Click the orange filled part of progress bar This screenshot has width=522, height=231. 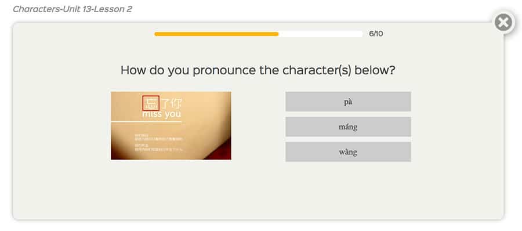pyautogui.click(x=216, y=34)
